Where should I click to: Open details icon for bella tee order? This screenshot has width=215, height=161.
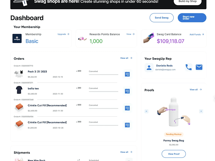[127, 91]
